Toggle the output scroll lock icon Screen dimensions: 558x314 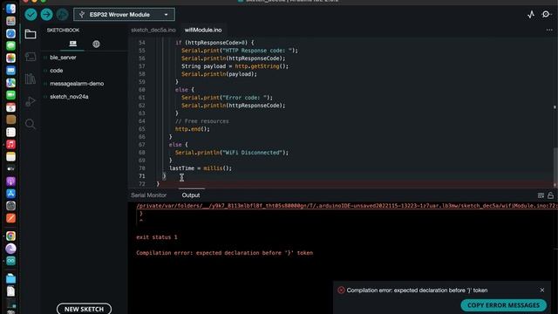click(x=550, y=195)
